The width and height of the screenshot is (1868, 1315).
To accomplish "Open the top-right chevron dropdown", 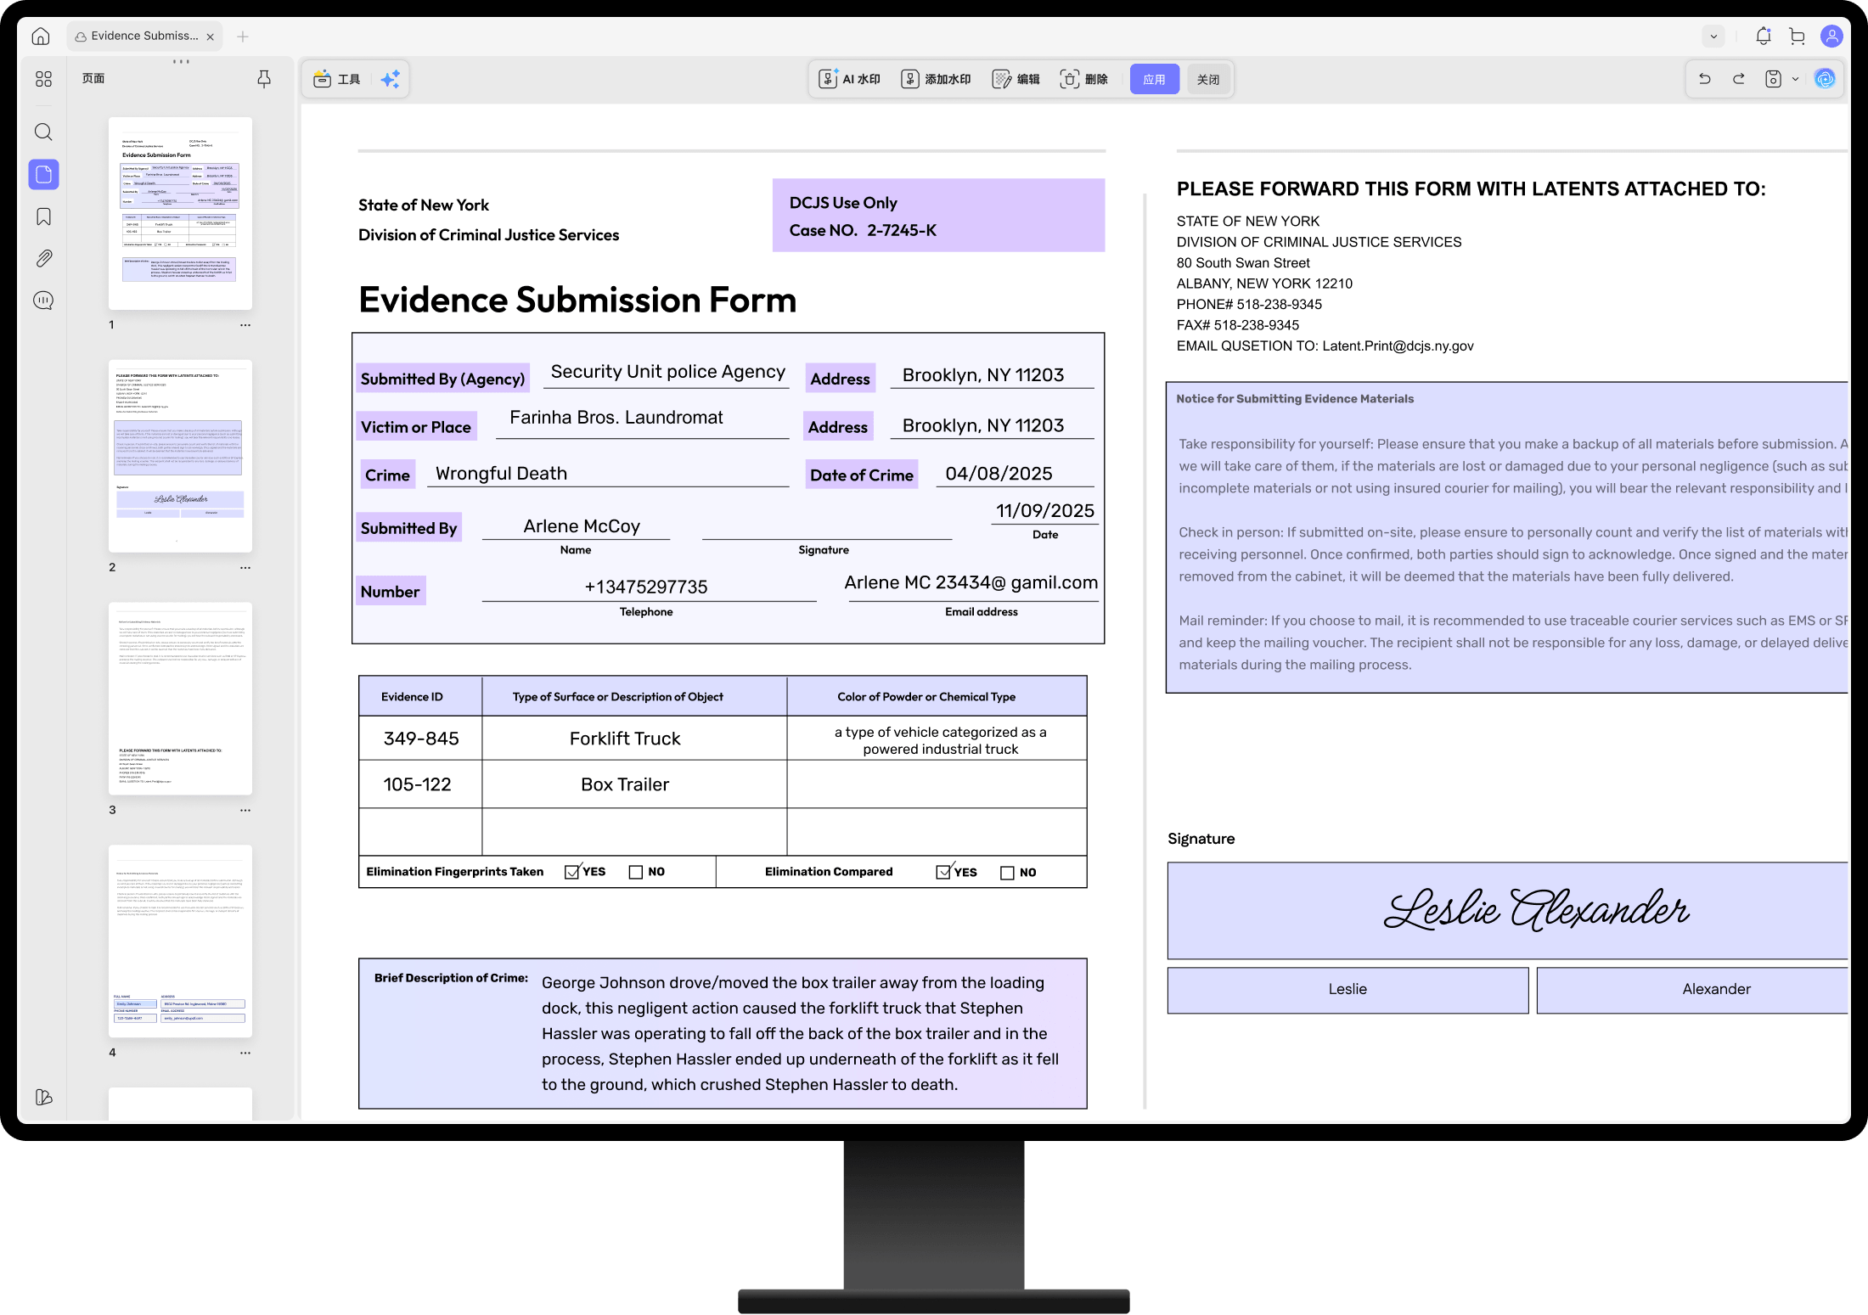I will (1713, 37).
